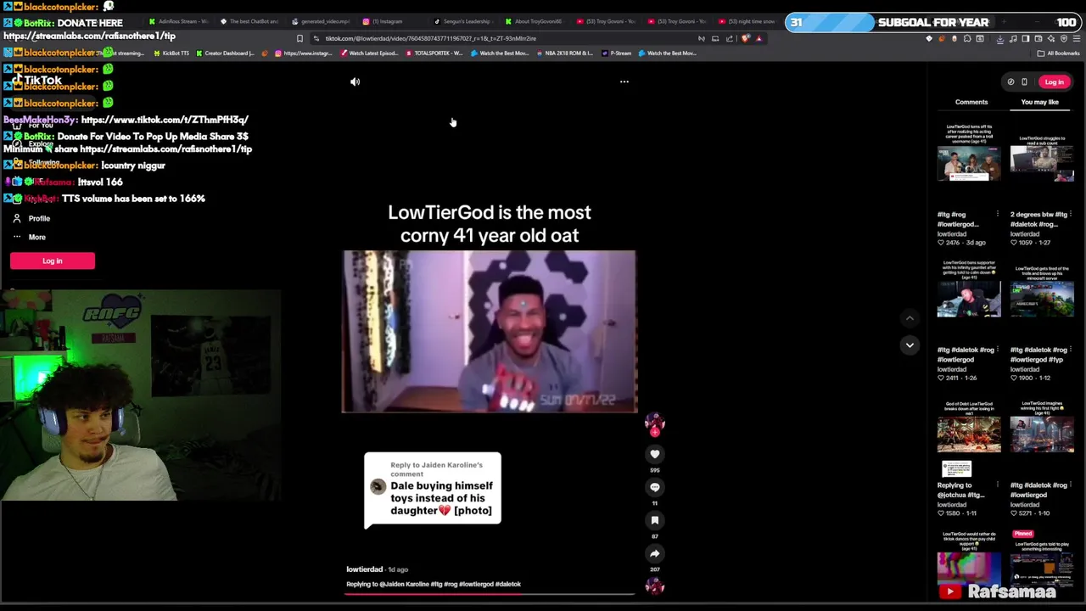Open the KickBot TTS bookmark
This screenshot has height=611, width=1086.
(x=171, y=53)
